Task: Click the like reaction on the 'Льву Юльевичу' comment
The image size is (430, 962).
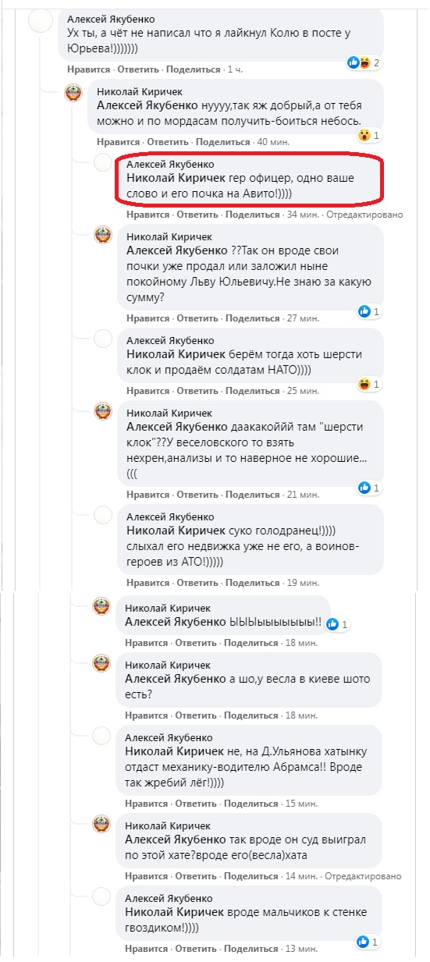Action: (364, 311)
